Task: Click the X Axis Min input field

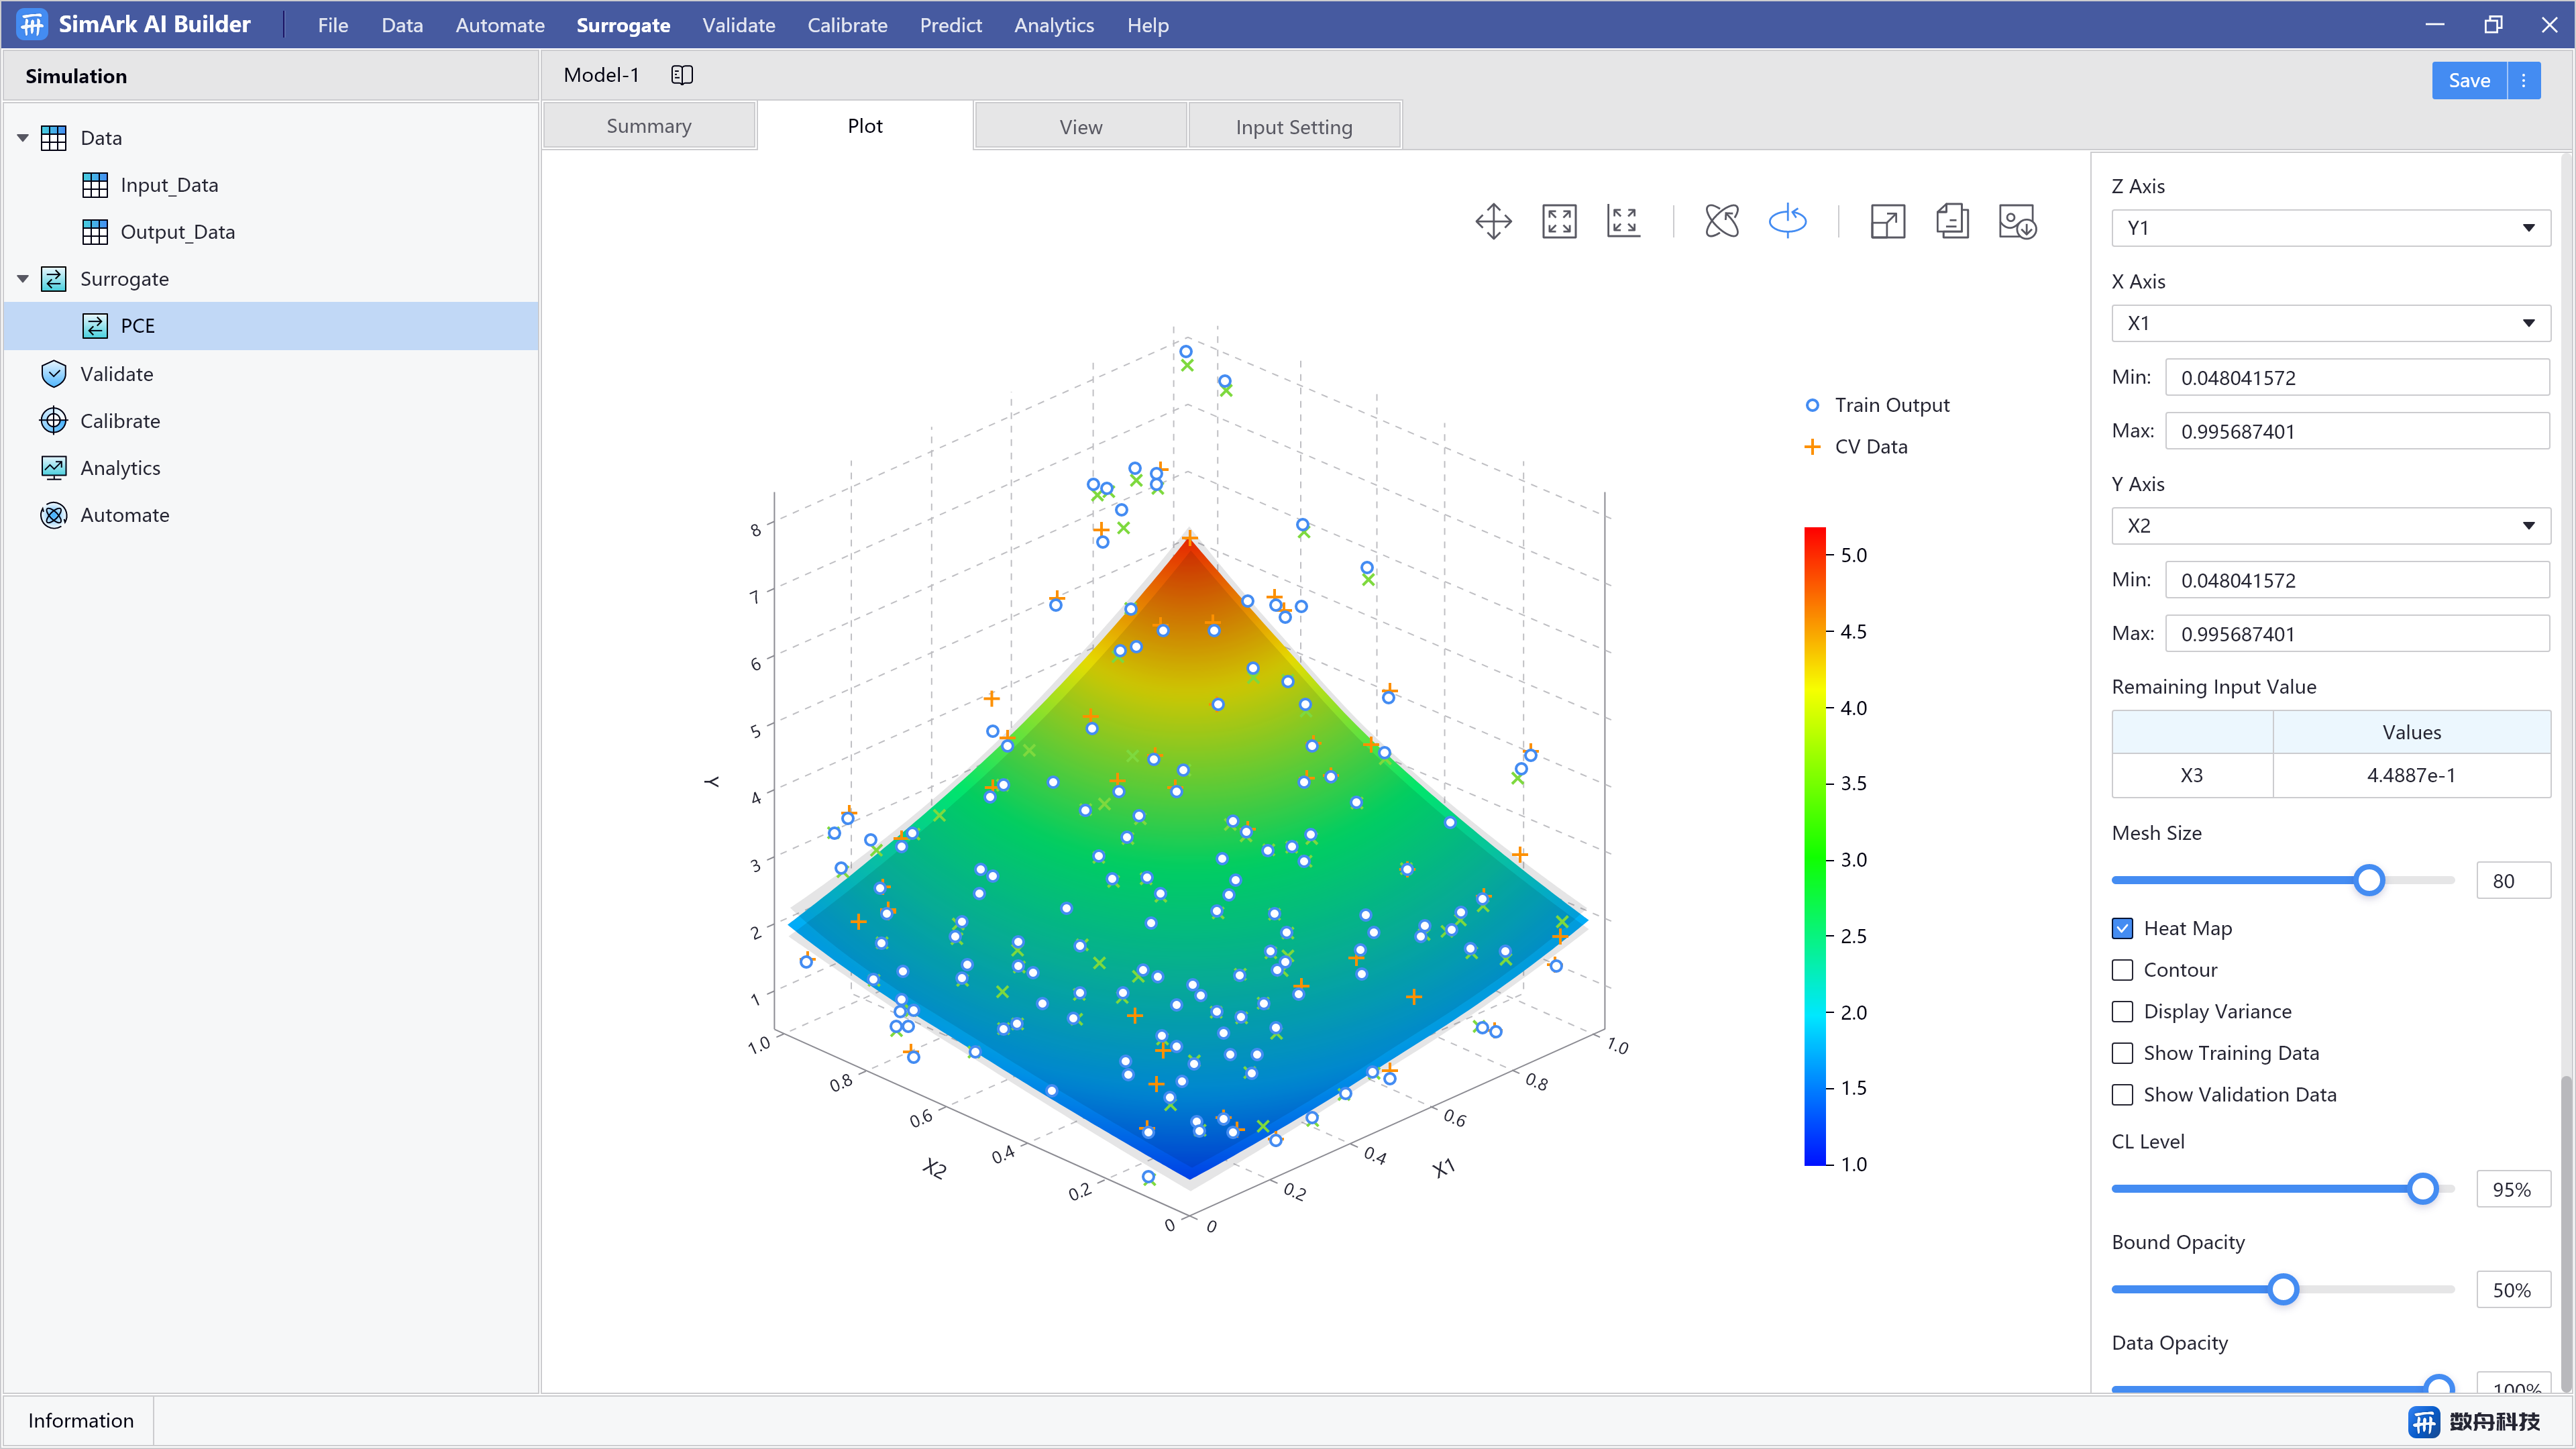Action: [2357, 378]
